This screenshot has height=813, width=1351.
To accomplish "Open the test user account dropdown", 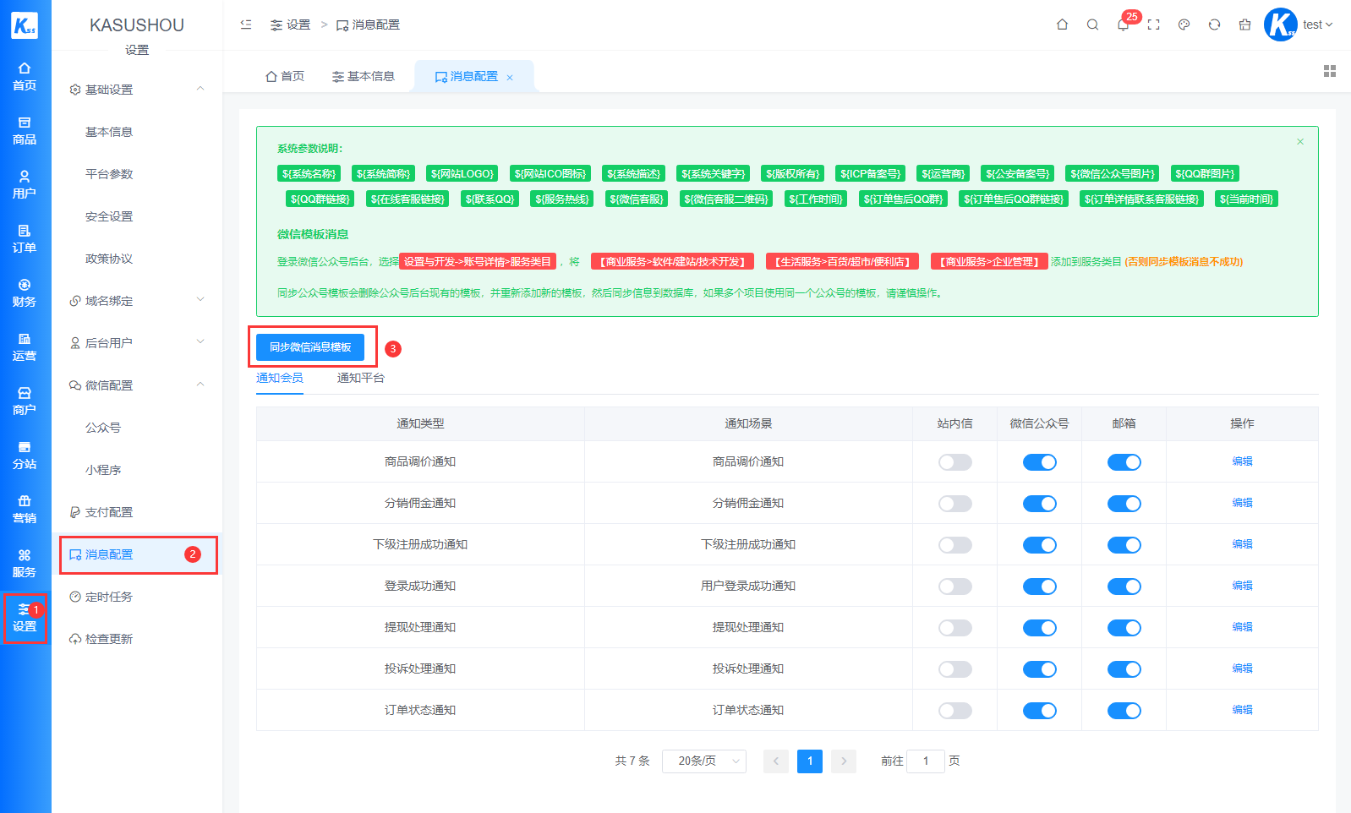I will pos(1317,25).
